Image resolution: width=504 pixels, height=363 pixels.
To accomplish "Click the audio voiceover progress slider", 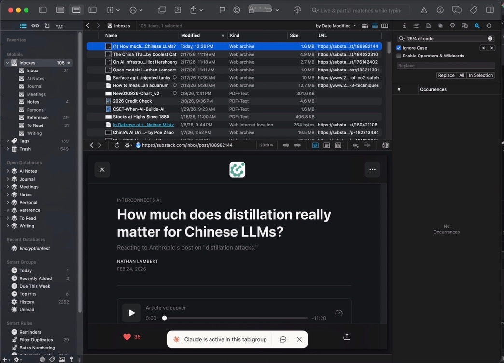I will (x=236, y=318).
